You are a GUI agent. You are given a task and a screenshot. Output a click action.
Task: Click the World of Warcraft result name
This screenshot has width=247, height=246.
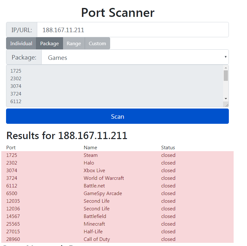click(x=104, y=178)
